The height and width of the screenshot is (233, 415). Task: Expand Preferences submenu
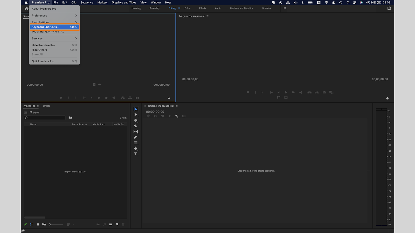(x=54, y=16)
